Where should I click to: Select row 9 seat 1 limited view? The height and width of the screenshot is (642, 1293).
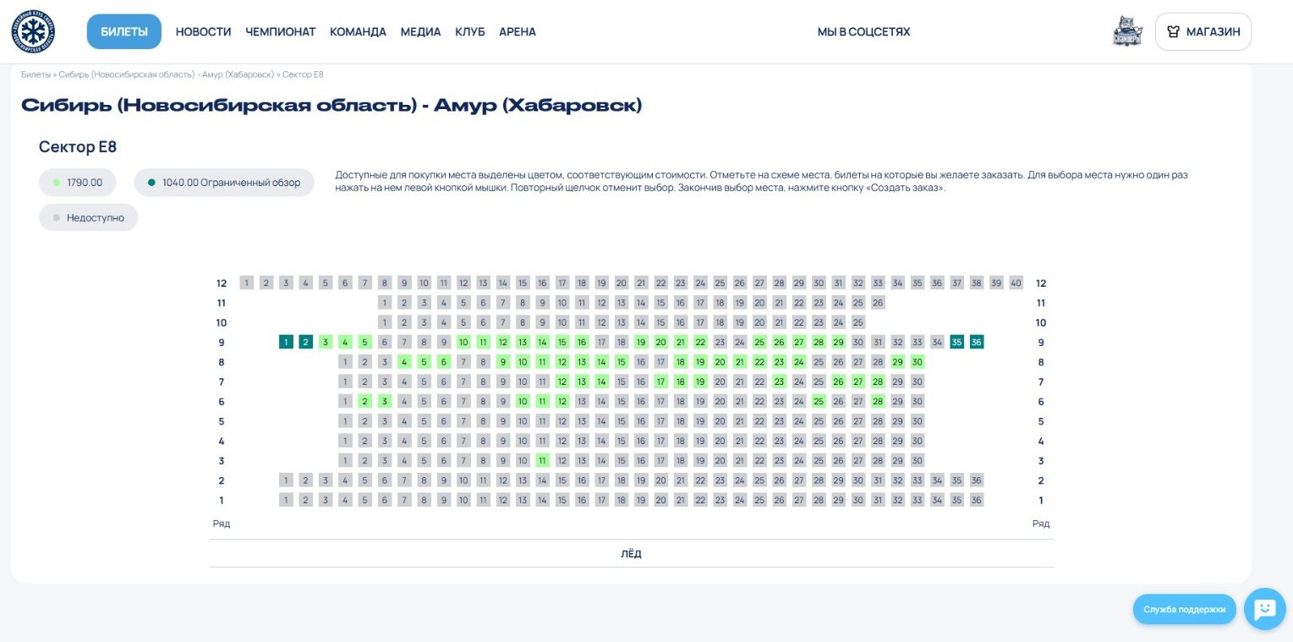pos(286,343)
